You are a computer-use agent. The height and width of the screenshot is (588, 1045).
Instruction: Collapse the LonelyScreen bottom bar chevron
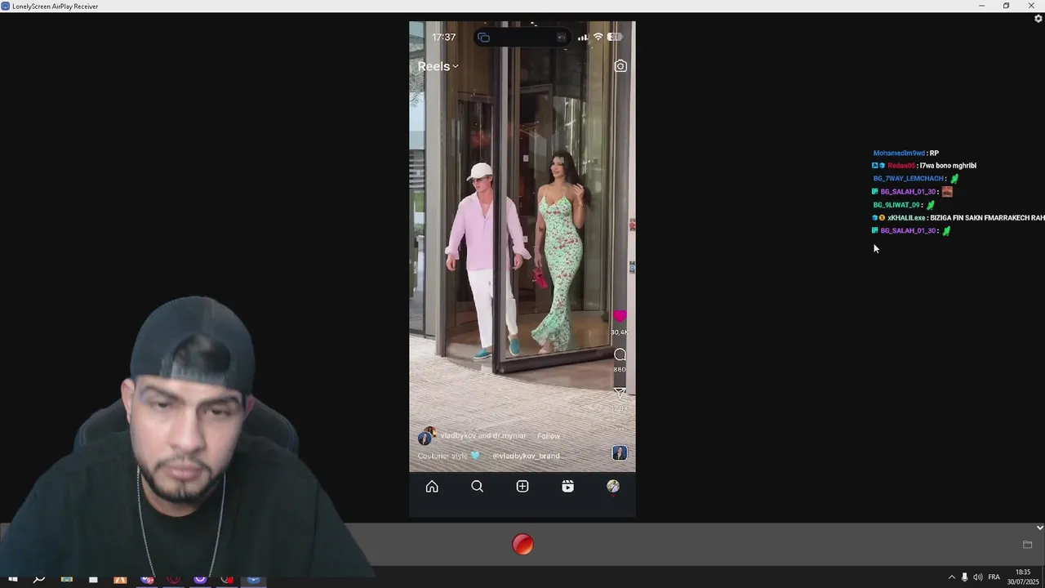pyautogui.click(x=1039, y=528)
